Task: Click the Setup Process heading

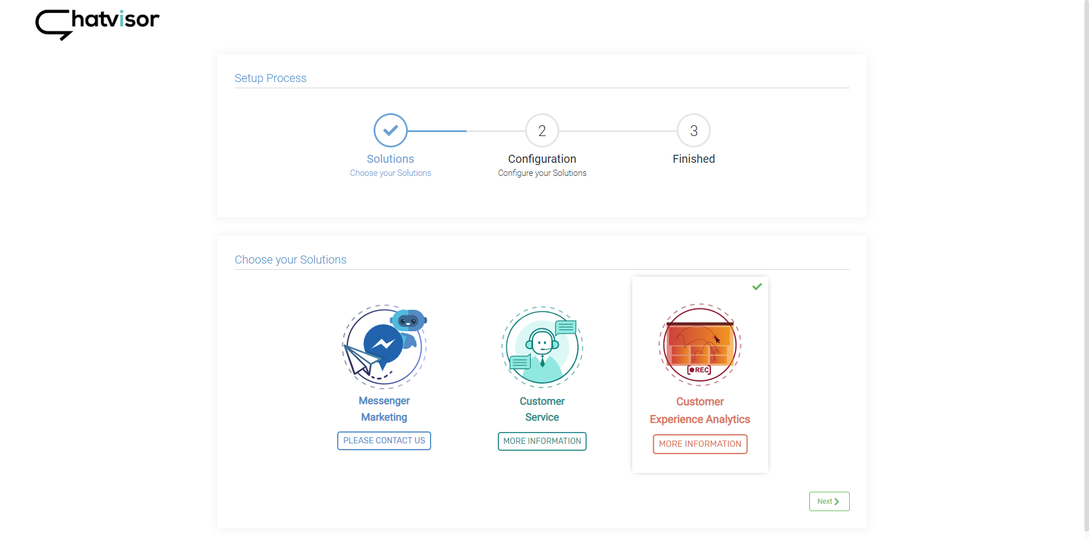Action: [x=271, y=78]
